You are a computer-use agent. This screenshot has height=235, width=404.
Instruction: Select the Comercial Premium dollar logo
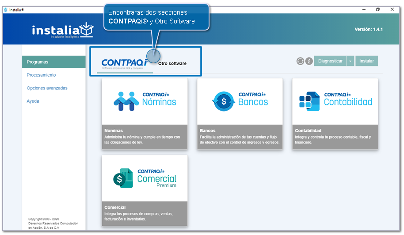click(123, 178)
